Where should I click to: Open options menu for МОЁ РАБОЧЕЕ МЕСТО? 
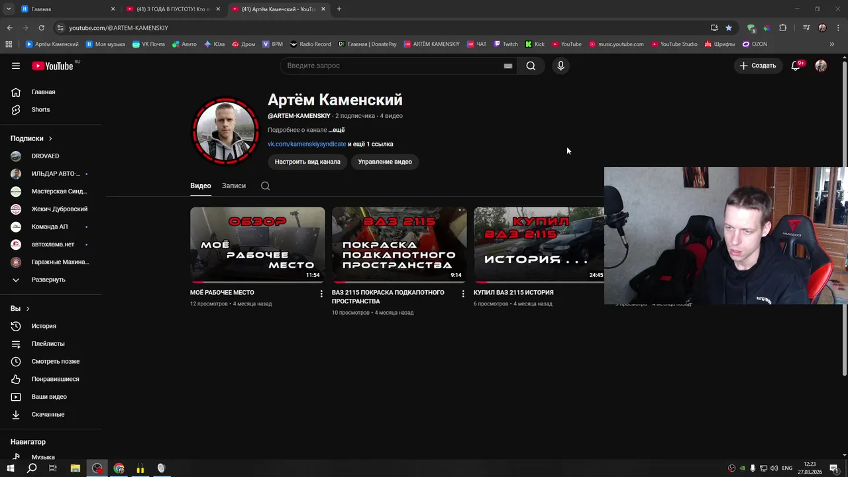[321, 293]
